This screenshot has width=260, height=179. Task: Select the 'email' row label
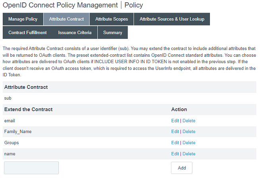point(10,121)
